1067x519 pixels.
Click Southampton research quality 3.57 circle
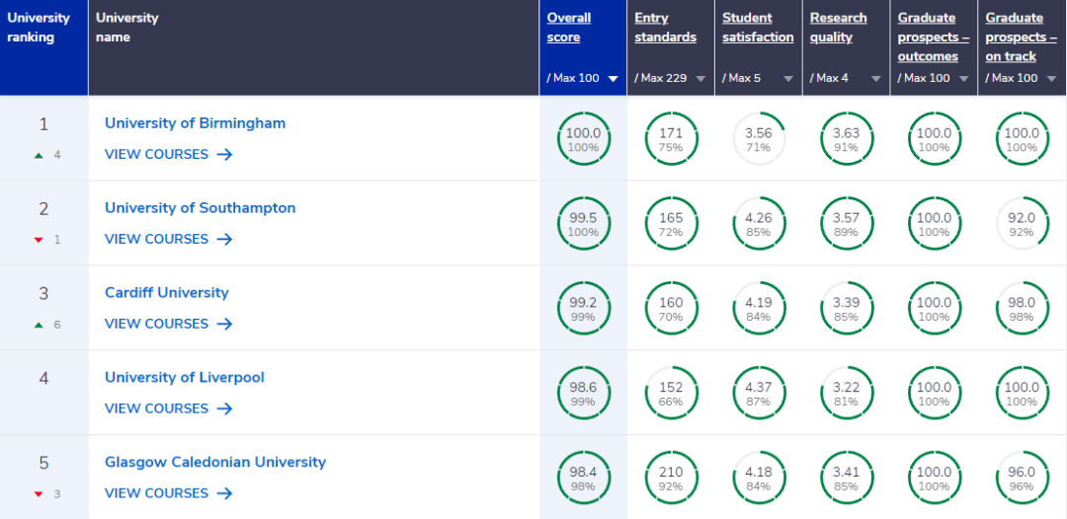(848, 224)
